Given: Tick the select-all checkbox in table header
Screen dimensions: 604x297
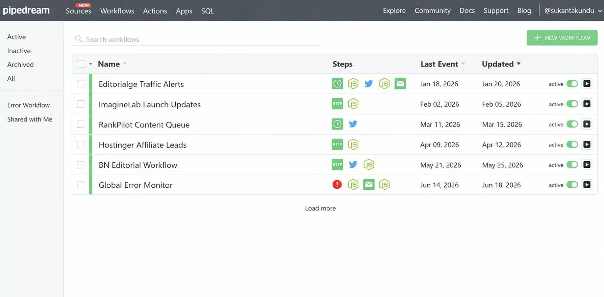Looking at the screenshot, I should 80,64.
